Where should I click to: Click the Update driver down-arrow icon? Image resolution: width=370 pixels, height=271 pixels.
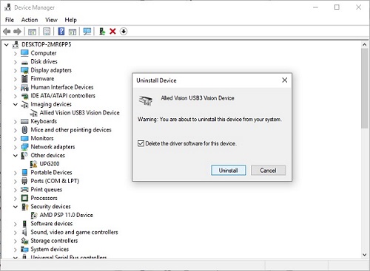[124, 31]
